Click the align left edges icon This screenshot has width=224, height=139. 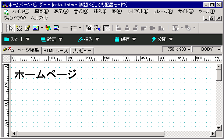click(x=118, y=28)
